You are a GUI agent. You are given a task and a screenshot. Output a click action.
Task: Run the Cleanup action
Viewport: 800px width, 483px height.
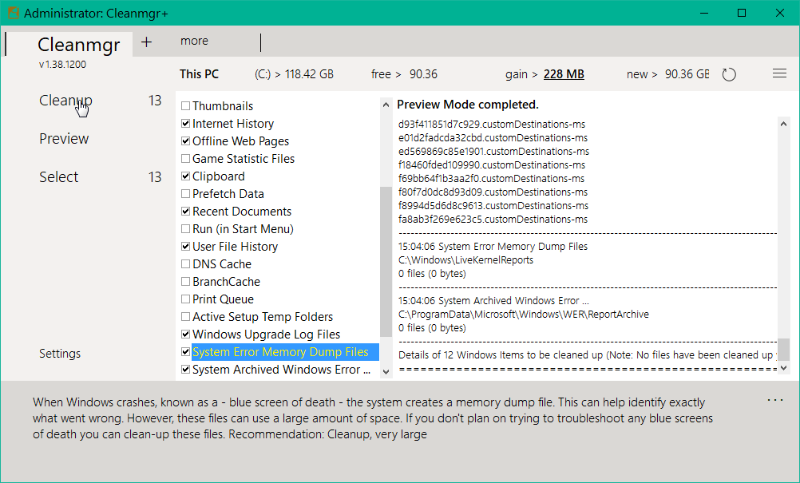click(65, 101)
